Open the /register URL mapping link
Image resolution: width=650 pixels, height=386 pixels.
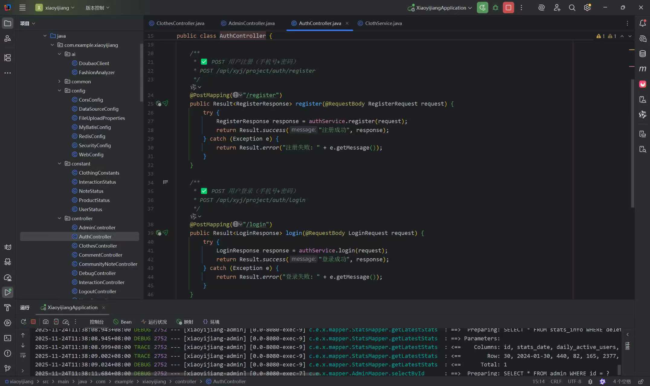point(262,95)
